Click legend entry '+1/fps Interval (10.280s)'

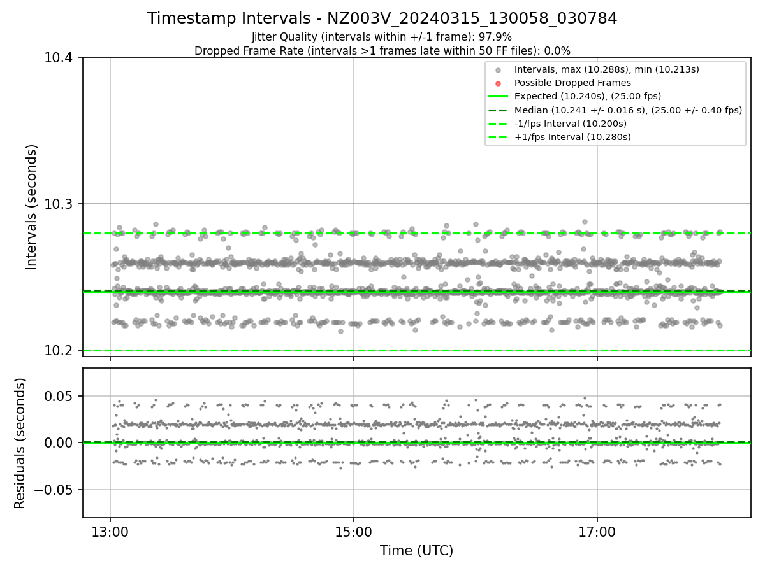point(572,137)
